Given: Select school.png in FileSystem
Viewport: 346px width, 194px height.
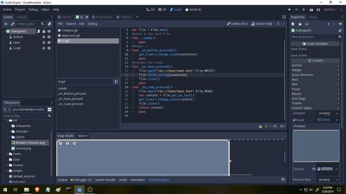Looking at the screenshot, I should pyautogui.click(x=23, y=148).
